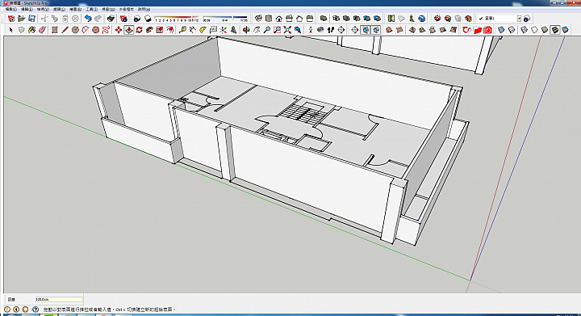
Task: Click the red camera capture icon
Action: pyautogui.click(x=487, y=30)
